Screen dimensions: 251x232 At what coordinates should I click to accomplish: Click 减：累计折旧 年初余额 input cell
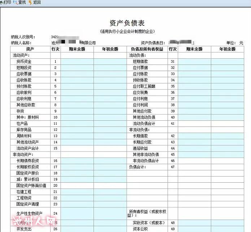tap(110, 179)
